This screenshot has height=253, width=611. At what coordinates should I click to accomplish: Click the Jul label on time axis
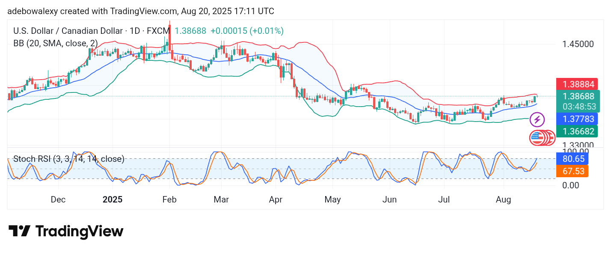point(445,199)
